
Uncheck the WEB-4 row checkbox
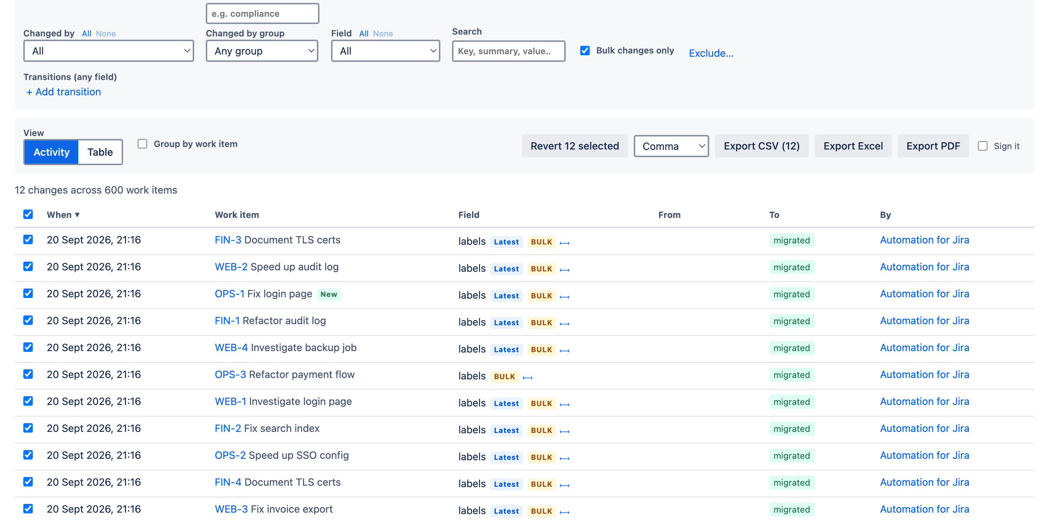[x=28, y=347]
